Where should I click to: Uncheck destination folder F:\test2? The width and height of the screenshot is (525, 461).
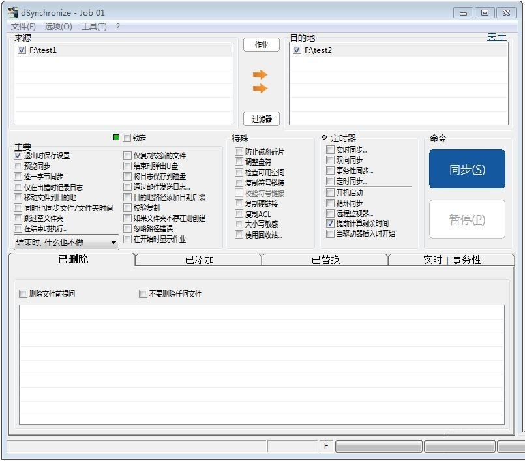pyautogui.click(x=297, y=50)
